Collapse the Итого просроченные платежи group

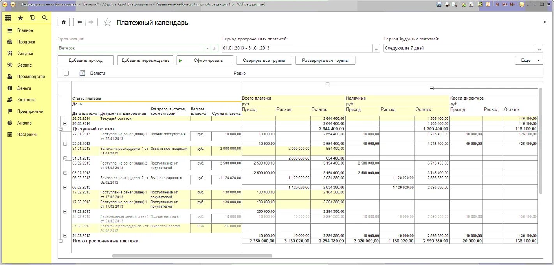tap(60, 241)
